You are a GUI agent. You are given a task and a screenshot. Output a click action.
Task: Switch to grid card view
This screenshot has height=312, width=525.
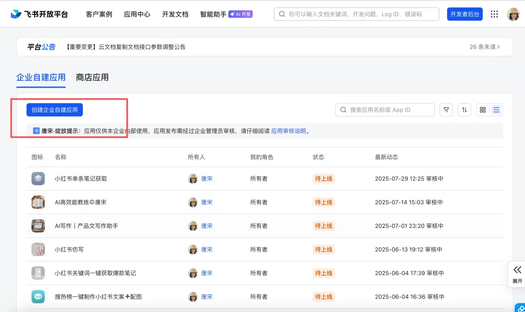pyautogui.click(x=483, y=110)
